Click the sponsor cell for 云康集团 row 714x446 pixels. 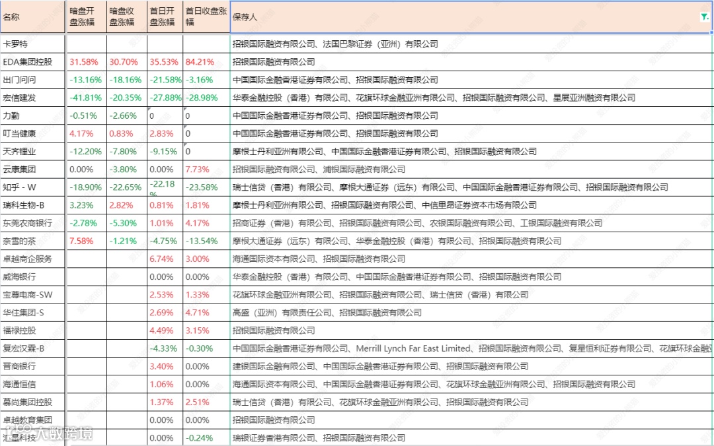471,169
